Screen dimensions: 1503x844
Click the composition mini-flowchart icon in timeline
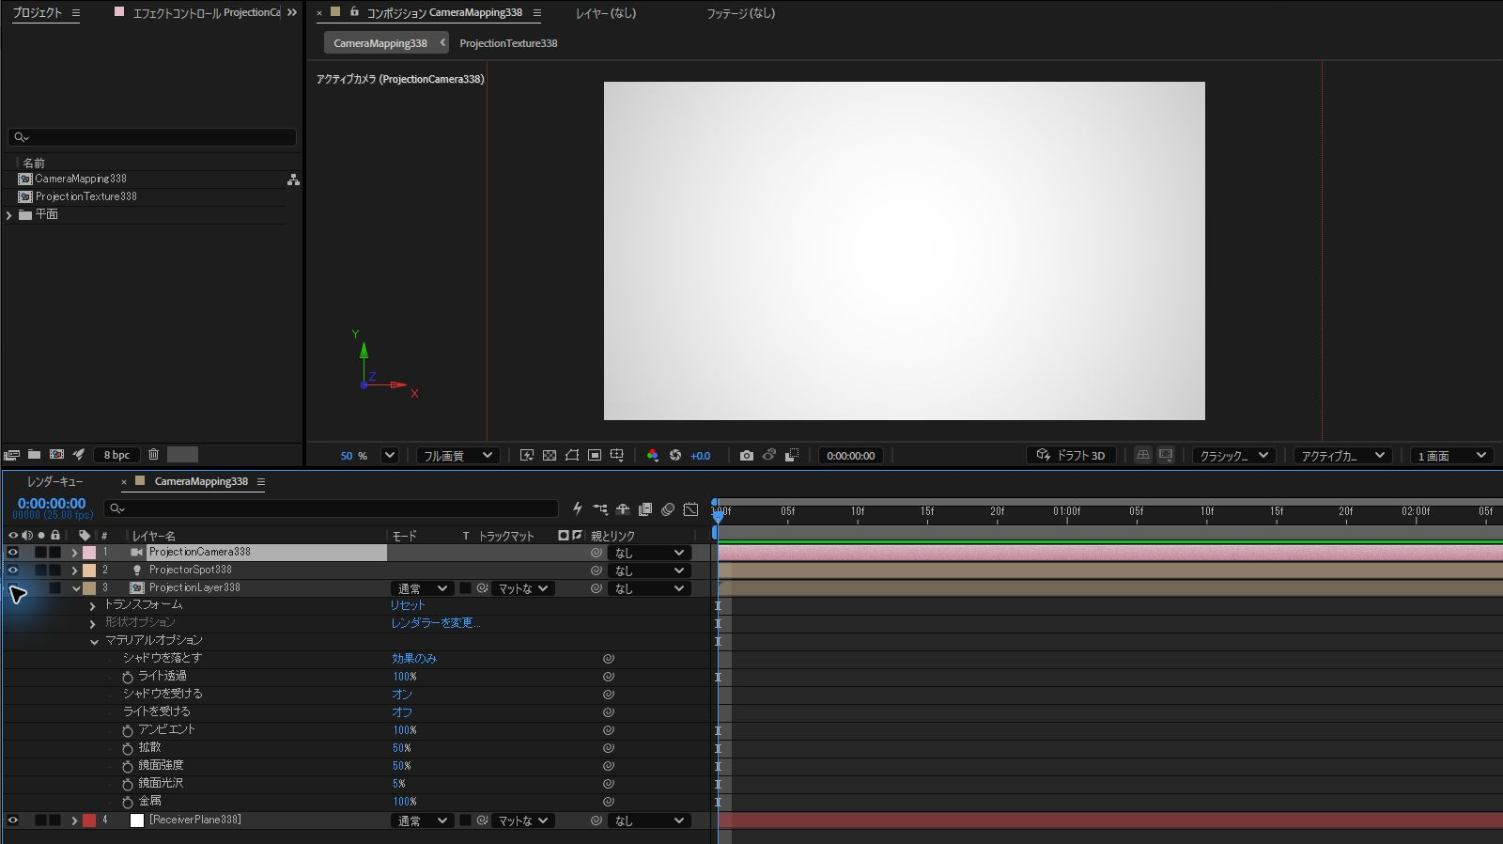[x=600, y=509]
